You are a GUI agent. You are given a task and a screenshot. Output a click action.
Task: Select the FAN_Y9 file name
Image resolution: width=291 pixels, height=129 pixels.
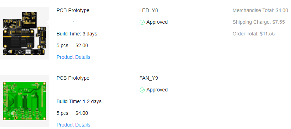tap(149, 78)
